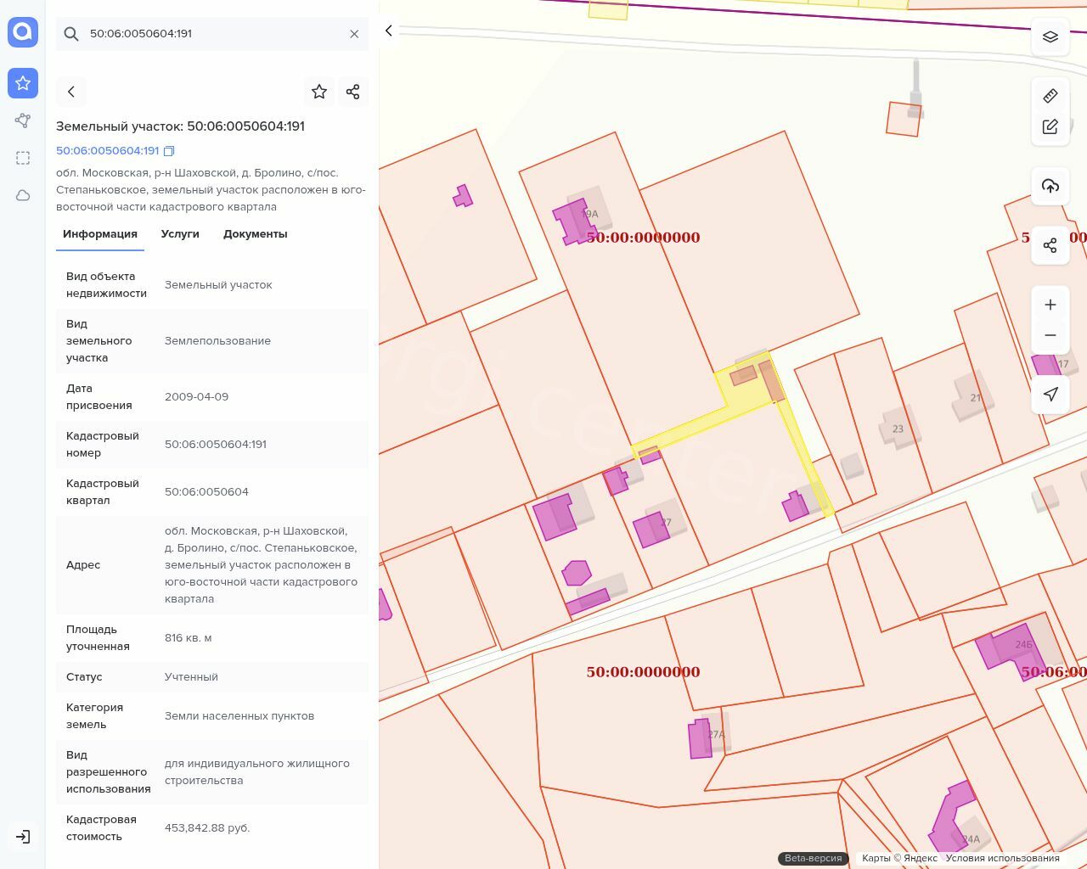
Task: Click the cloud upload import icon
Action: (1050, 186)
